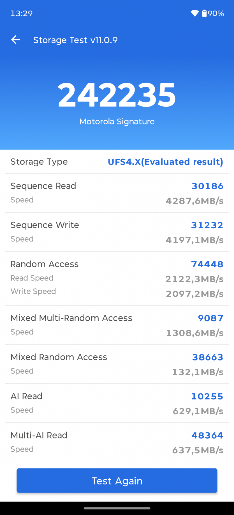The width and height of the screenshot is (234, 515).
Task: Tap the Mixed Random Access score 38663
Action: [x=208, y=357]
